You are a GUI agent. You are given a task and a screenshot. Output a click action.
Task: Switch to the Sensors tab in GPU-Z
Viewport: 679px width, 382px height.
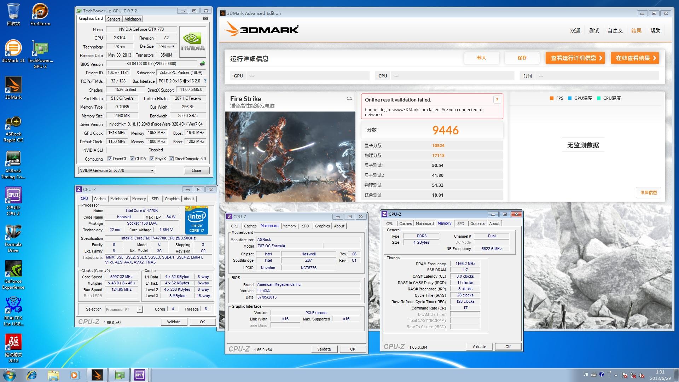(114, 19)
